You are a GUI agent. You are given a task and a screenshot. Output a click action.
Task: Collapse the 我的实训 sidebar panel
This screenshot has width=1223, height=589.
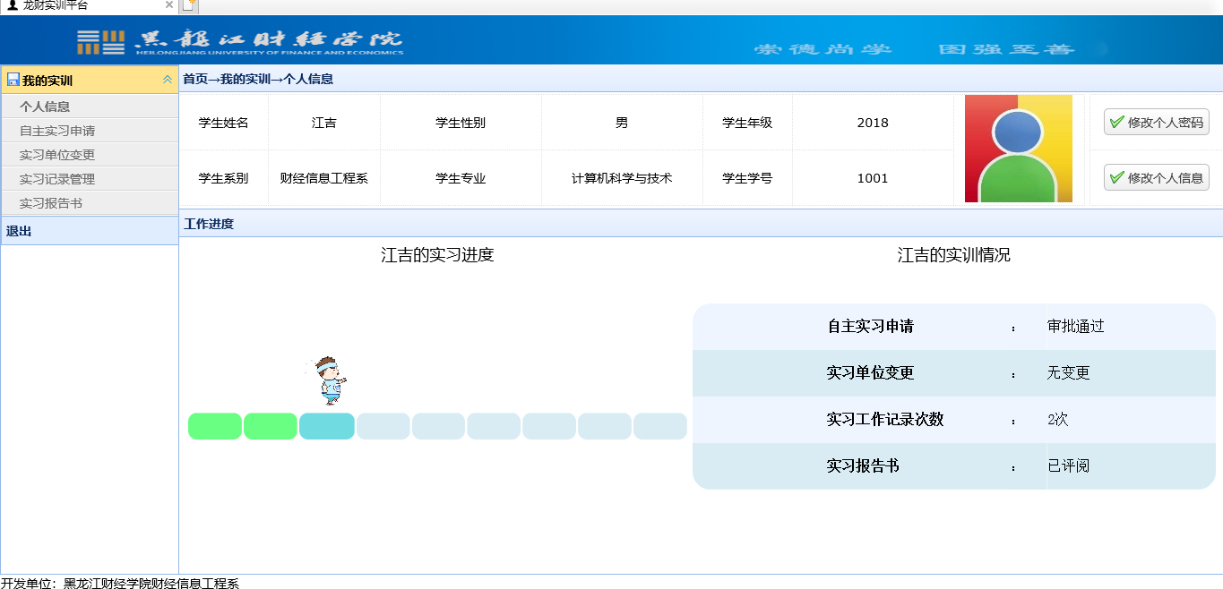click(167, 80)
